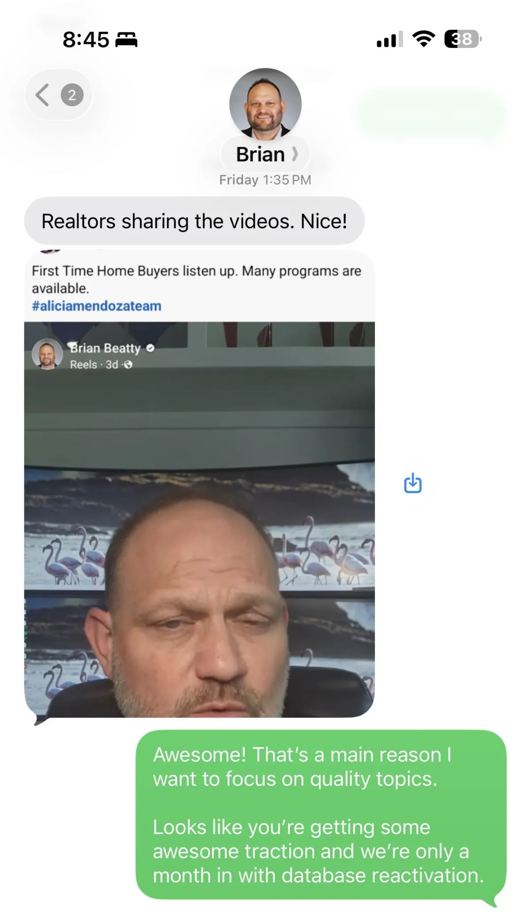
Task: Tap the unread count badge showing 2
Action: pos(72,95)
